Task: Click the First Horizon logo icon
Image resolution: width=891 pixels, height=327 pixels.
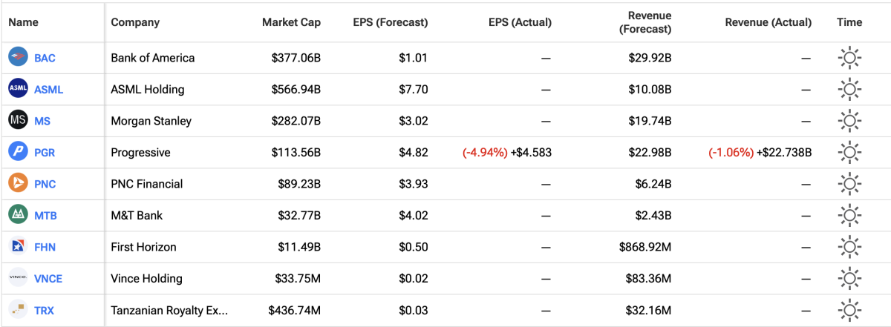Action: 18,247
